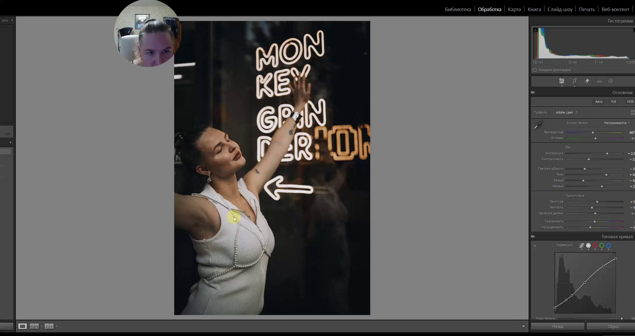
Task: Switch to the green channel curve
Action: (602, 245)
